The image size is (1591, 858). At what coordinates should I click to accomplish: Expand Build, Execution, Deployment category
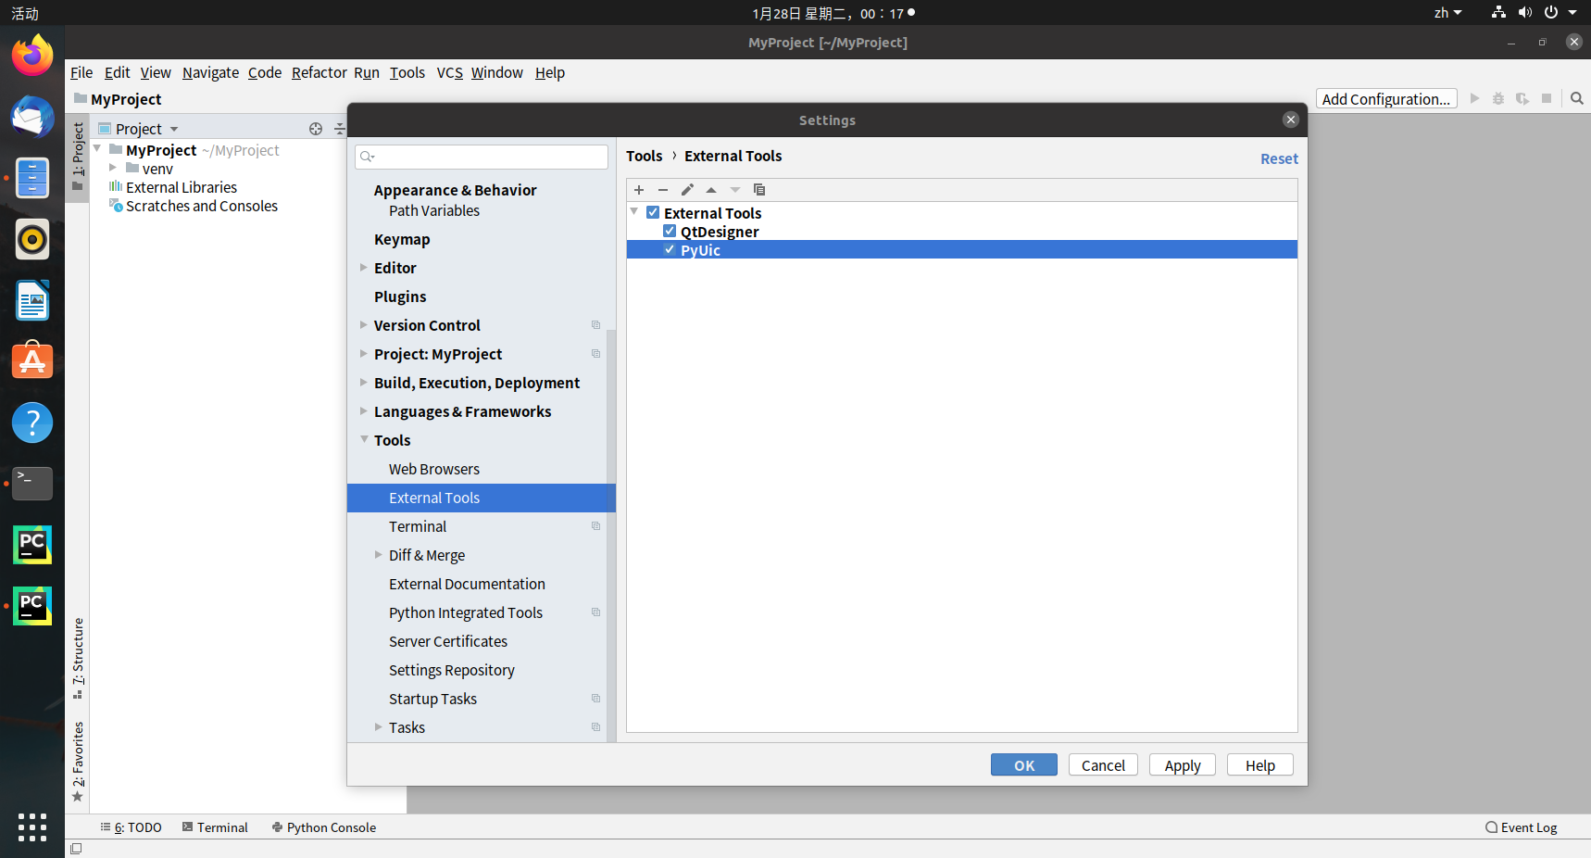pos(364,382)
